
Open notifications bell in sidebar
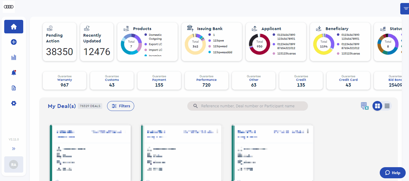(14, 72)
